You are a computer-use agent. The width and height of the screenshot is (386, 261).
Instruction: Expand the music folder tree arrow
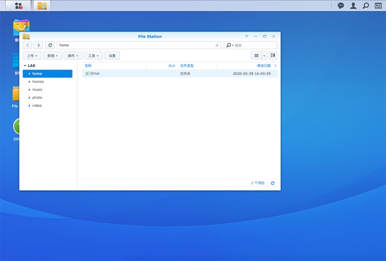point(29,90)
